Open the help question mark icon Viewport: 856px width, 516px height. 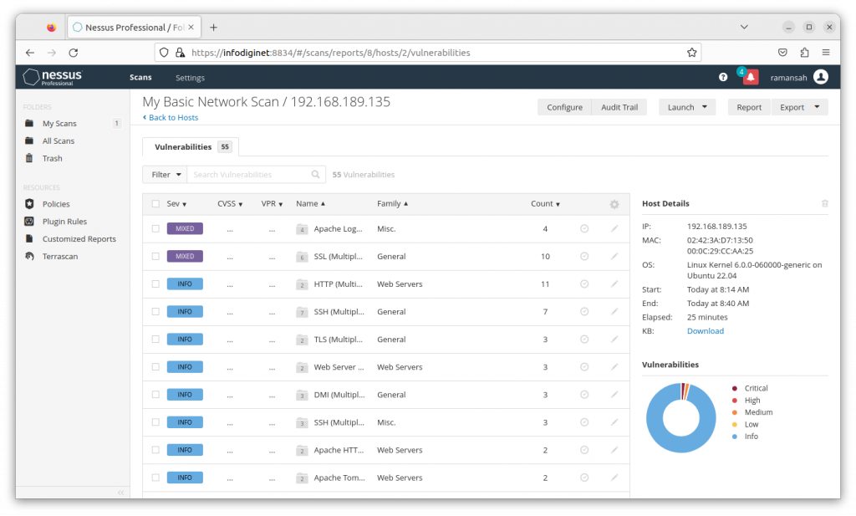(723, 78)
